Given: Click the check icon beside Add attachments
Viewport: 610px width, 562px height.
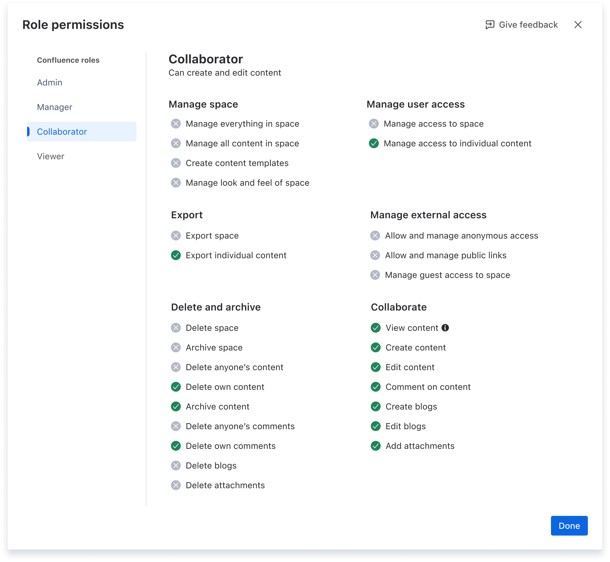Looking at the screenshot, I should [x=375, y=446].
